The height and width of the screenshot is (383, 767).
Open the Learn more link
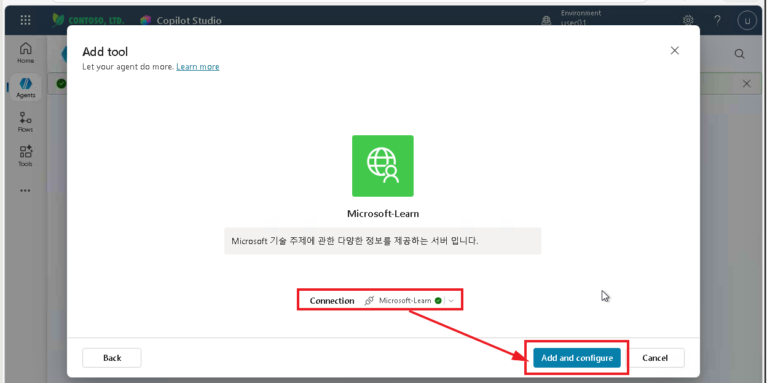[198, 66]
